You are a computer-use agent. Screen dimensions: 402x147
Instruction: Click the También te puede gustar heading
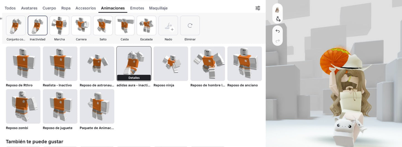point(34,142)
